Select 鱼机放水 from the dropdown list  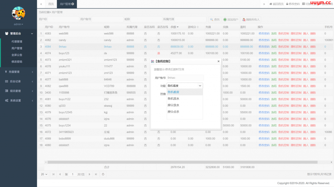pyautogui.click(x=173, y=99)
